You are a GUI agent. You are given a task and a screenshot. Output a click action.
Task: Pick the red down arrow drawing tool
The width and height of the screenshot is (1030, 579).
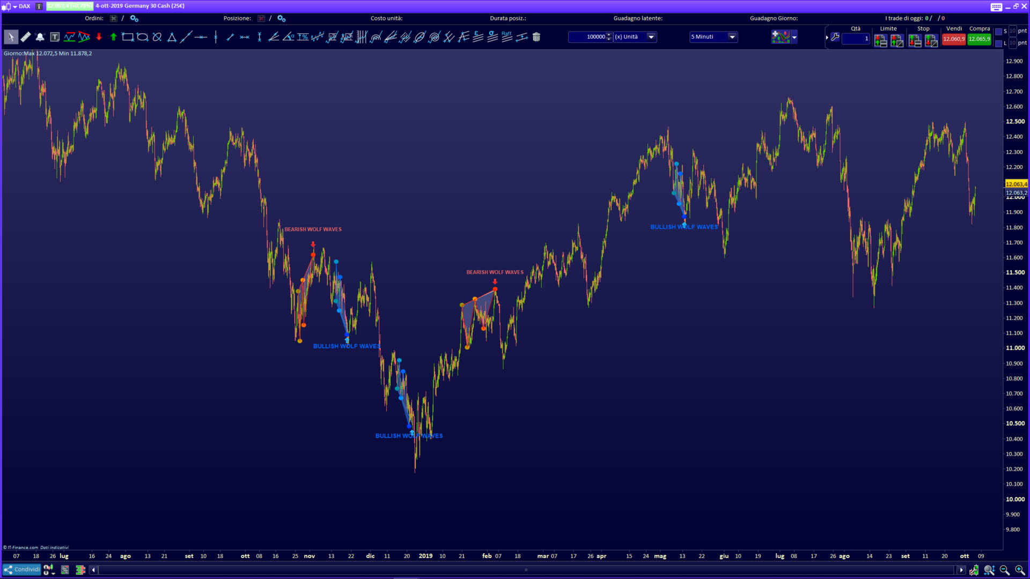click(99, 37)
